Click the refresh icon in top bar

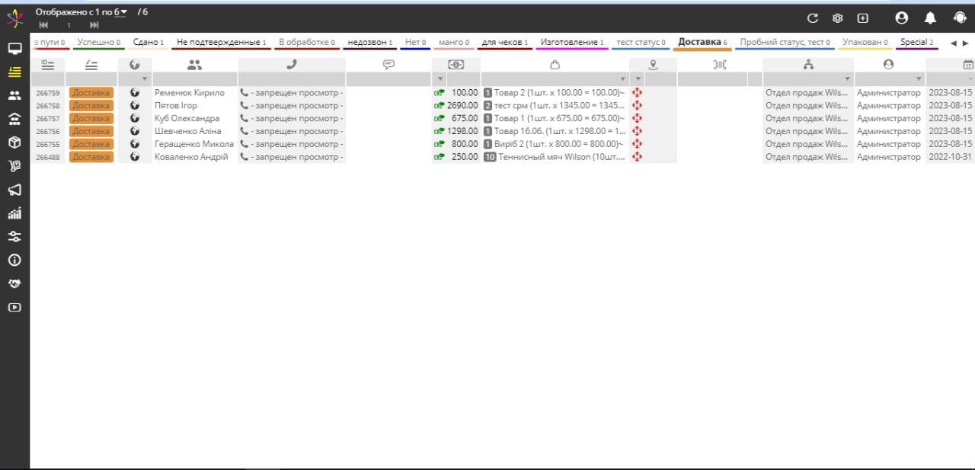click(812, 18)
